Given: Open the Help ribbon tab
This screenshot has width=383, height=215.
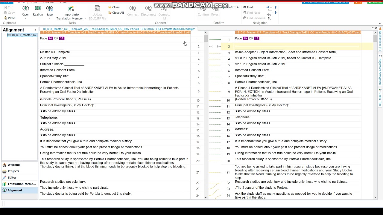Looking at the screenshot, I should pyautogui.click(x=63, y=1).
